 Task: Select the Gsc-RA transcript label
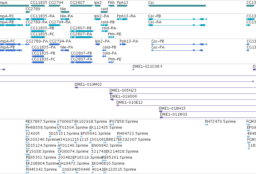(x=155, y=22)
